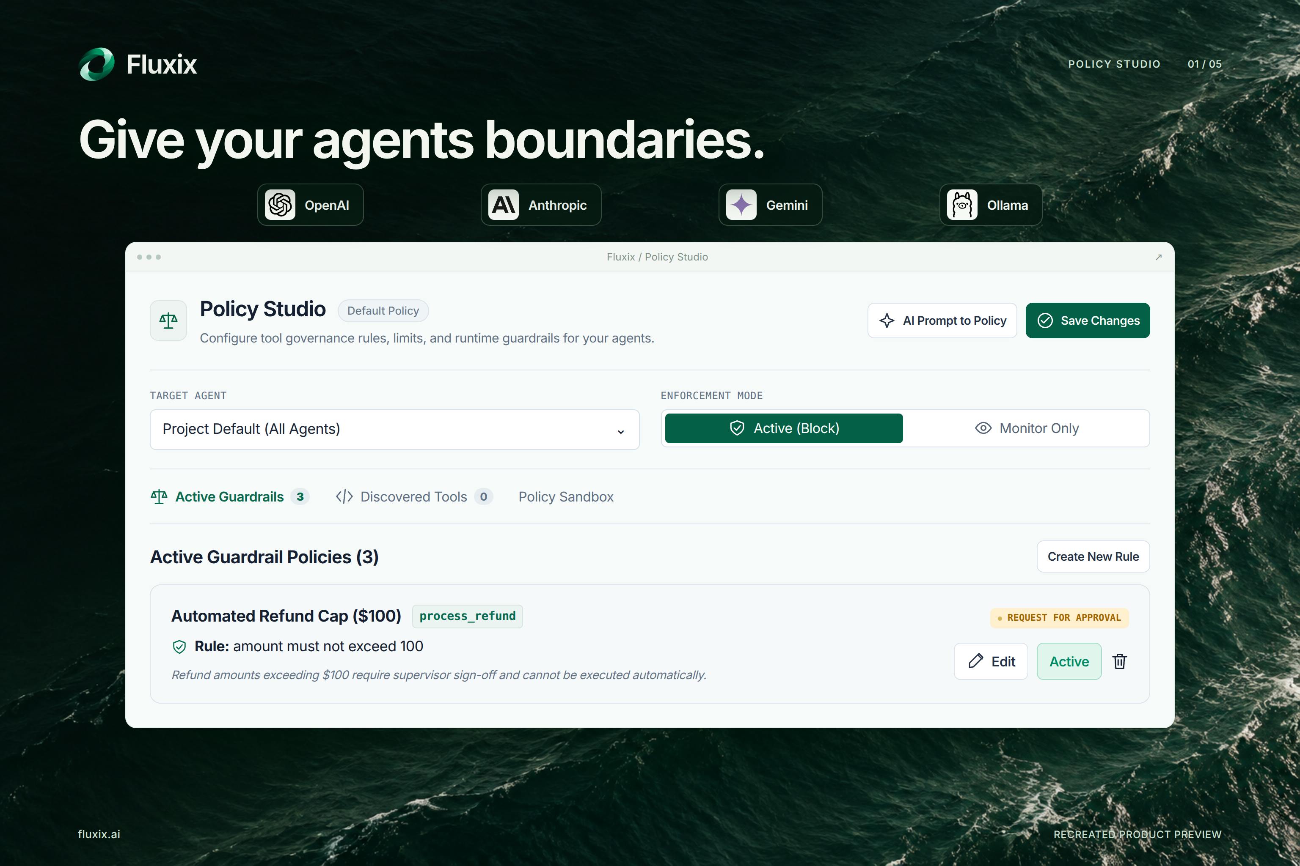Click the Policy Studio scales icon
Screen dimensions: 1300x866
(x=168, y=321)
